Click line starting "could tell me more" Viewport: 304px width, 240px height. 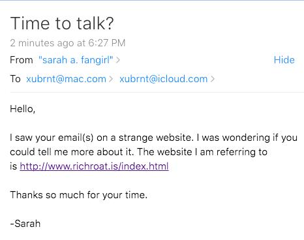point(138,152)
